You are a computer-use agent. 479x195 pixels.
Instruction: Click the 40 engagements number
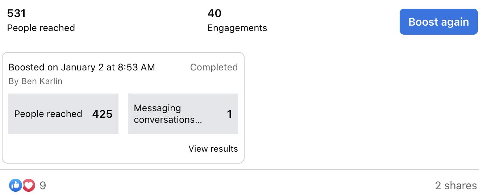[214, 13]
